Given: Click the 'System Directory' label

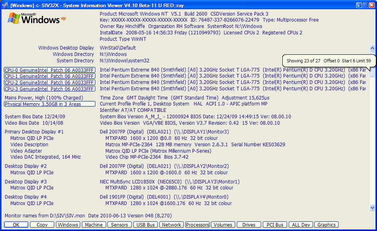Looking at the screenshot, I should [x=75, y=61].
